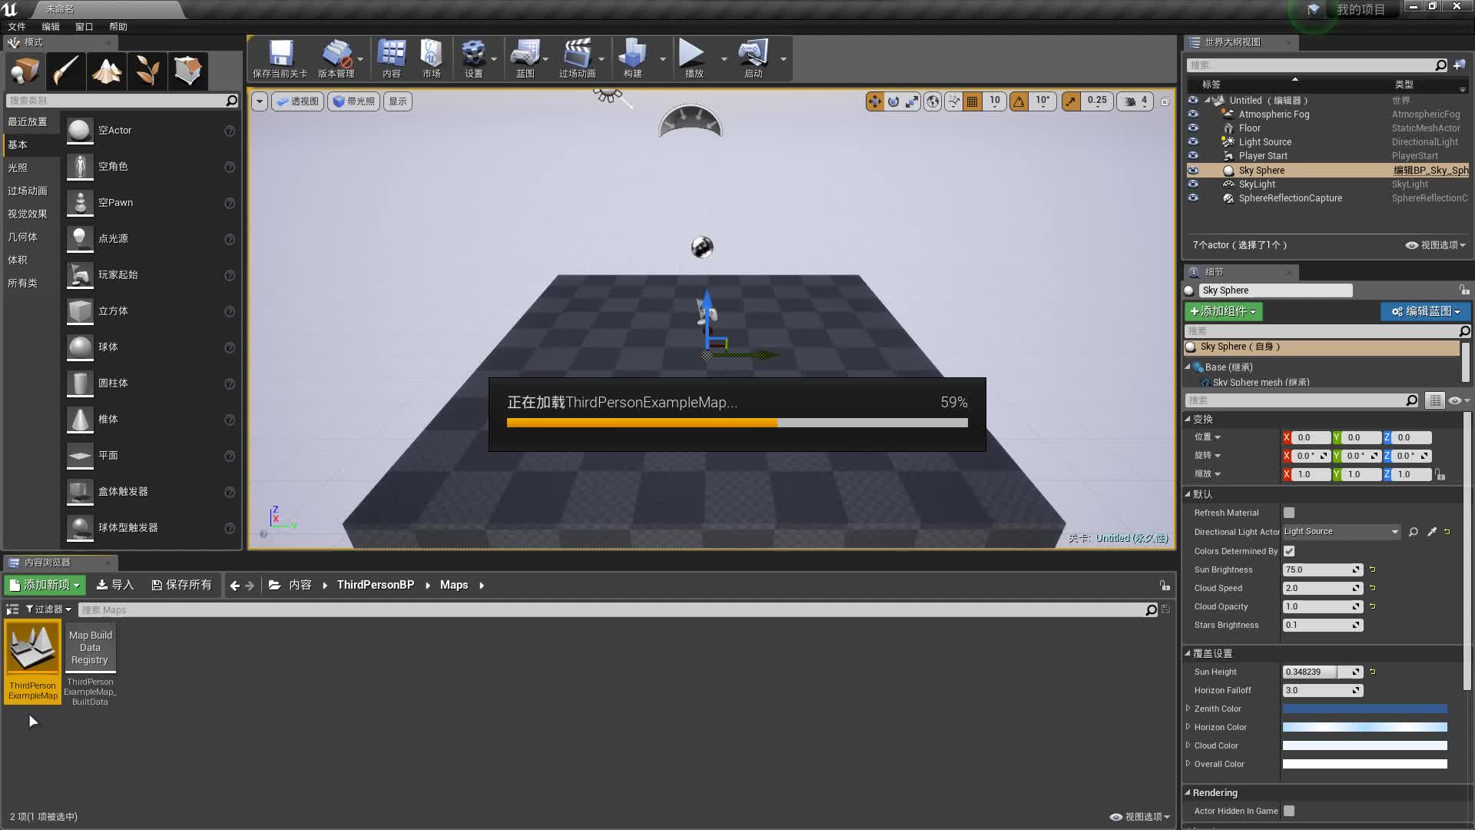Click the Add New button in Content Browser
The width and height of the screenshot is (1475, 830).
click(45, 585)
